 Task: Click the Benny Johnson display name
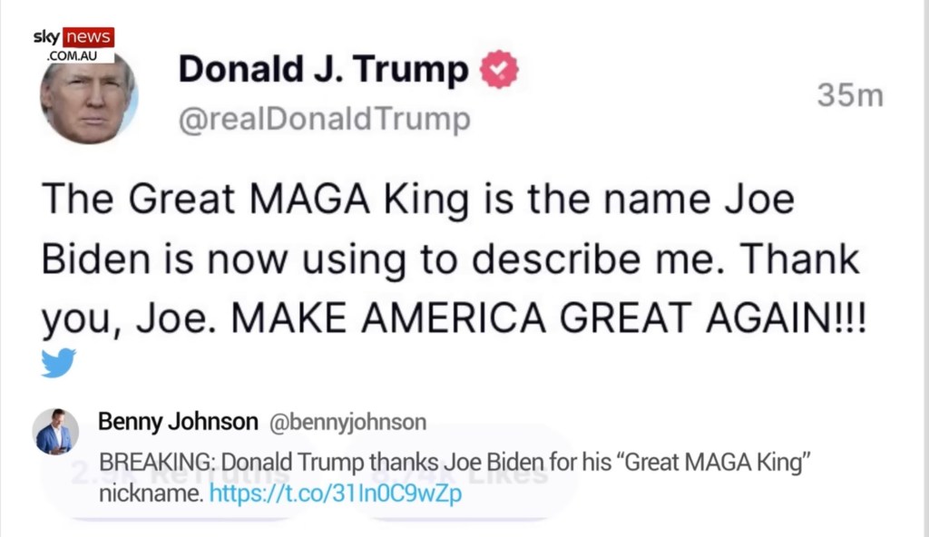178,422
